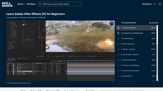Play lesson 8 Animations and Keyframes
The height and width of the screenshot is (91, 163).
[x=118, y=33]
